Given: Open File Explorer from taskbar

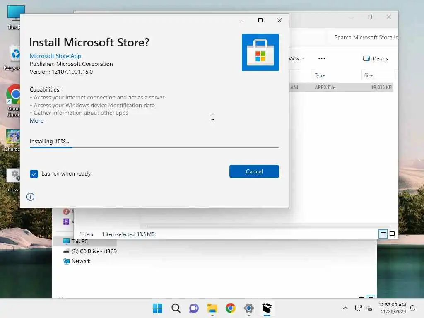Looking at the screenshot, I should pyautogui.click(x=212, y=308).
